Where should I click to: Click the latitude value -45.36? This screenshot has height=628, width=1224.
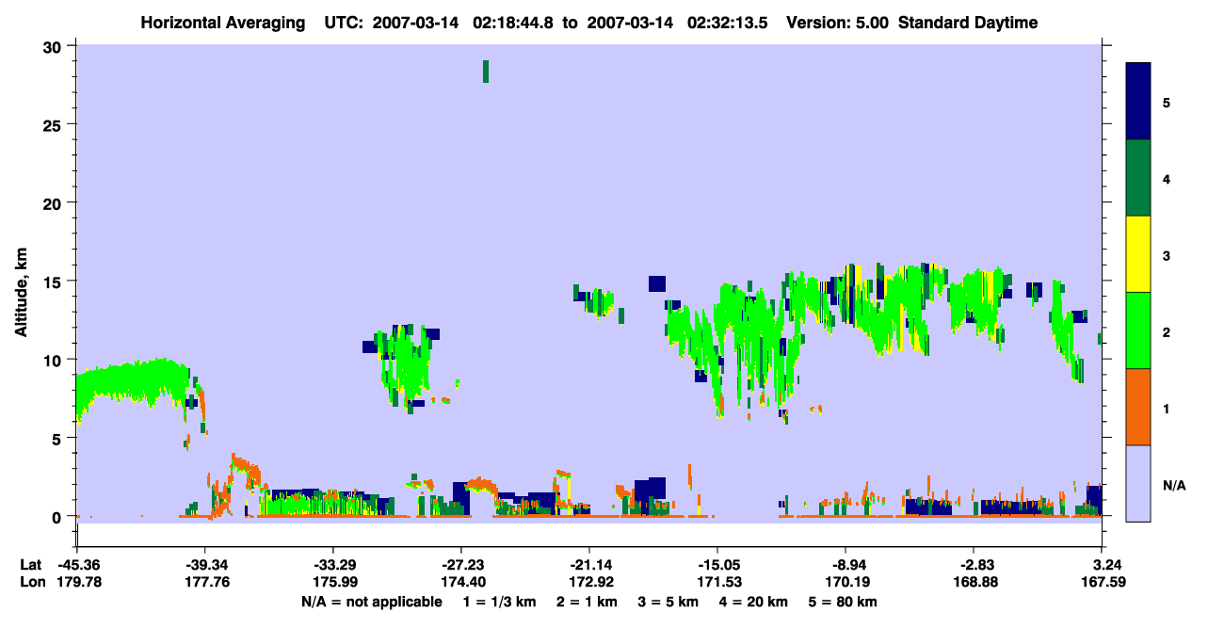(77, 565)
